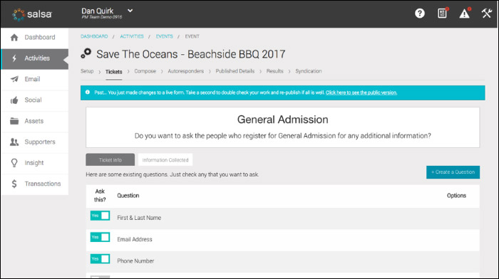Click the info icon in the teal banner
The height and width of the screenshot is (279, 499).
(x=88, y=92)
